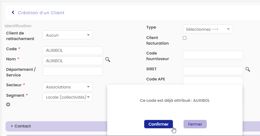Open the Segment dropdown showing Locale
Viewport: 260px width, 136px height.
coord(68,97)
